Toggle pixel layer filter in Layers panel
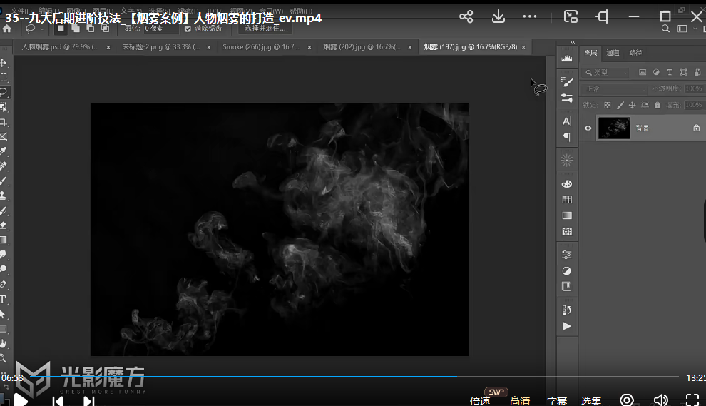The image size is (706, 406). 643,72
